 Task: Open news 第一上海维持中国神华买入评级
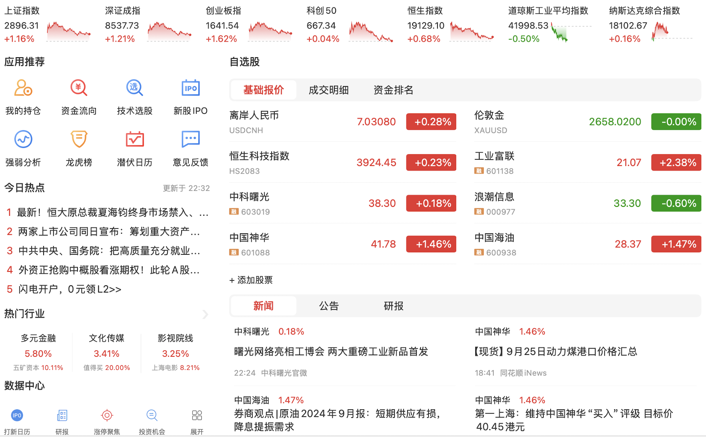pos(574,420)
